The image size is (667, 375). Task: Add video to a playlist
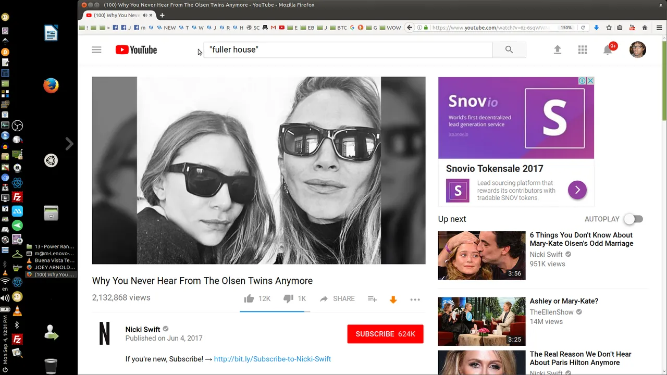(x=372, y=298)
